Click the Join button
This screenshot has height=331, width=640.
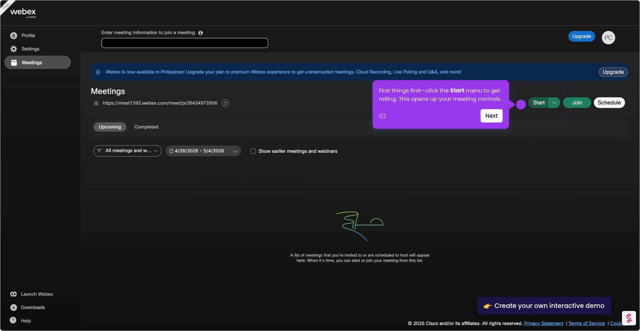tap(577, 103)
